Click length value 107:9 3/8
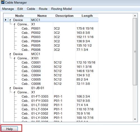The height and width of the screenshot is (132, 140). coord(83,101)
